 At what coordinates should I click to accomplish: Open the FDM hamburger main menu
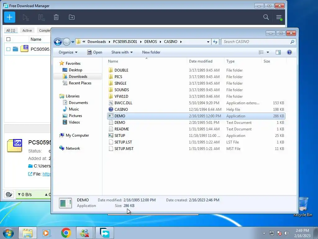pos(279,17)
